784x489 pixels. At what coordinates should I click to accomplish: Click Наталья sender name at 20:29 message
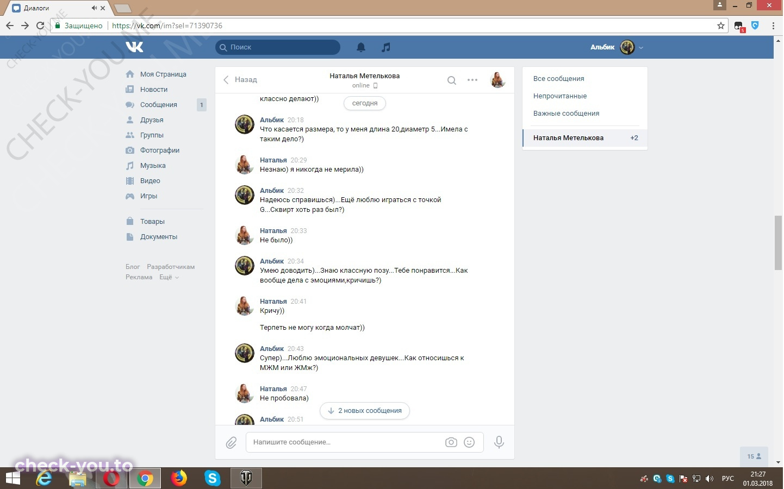pyautogui.click(x=273, y=160)
